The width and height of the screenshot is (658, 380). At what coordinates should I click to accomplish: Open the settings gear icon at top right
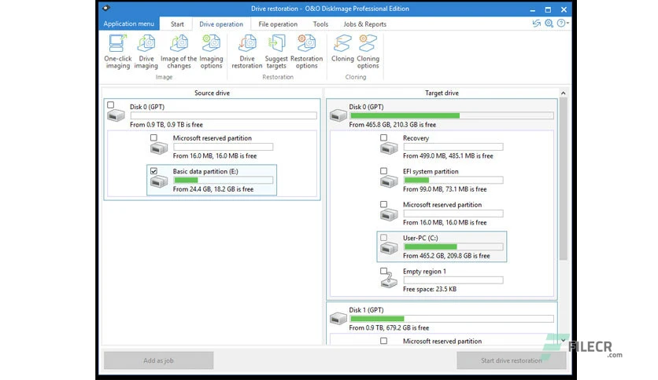pyautogui.click(x=549, y=24)
